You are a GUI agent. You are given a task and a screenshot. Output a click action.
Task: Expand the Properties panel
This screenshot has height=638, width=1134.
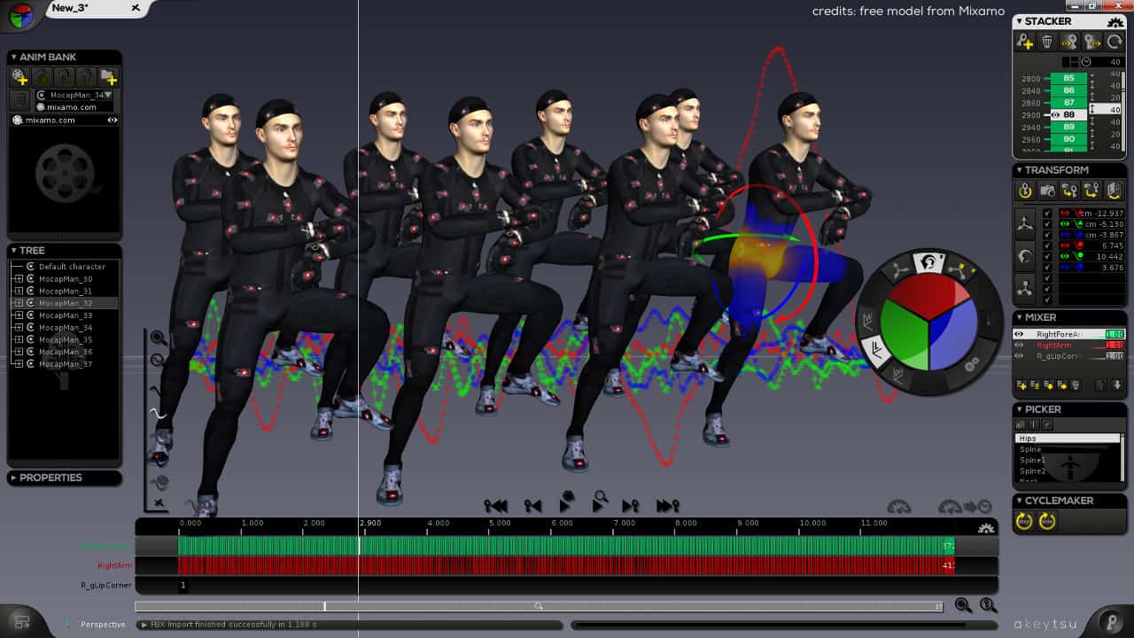(13, 478)
